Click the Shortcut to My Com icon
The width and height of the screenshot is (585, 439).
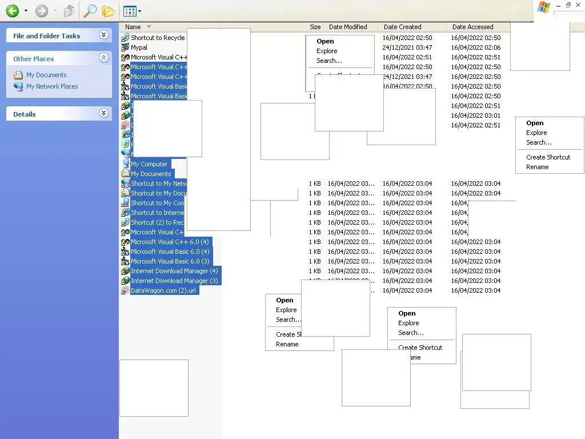coord(125,203)
